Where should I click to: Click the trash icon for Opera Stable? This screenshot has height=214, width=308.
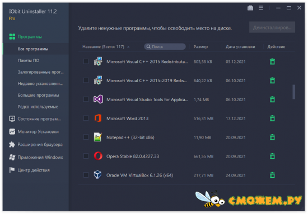coord(272,156)
